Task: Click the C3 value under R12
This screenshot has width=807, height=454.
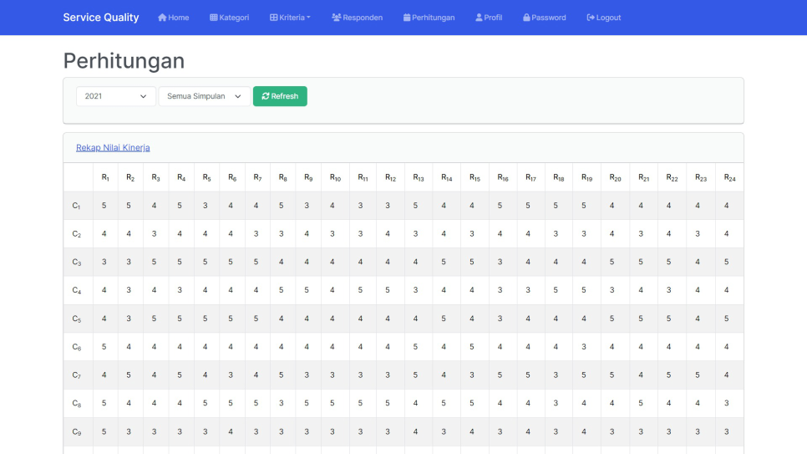Action: point(388,262)
